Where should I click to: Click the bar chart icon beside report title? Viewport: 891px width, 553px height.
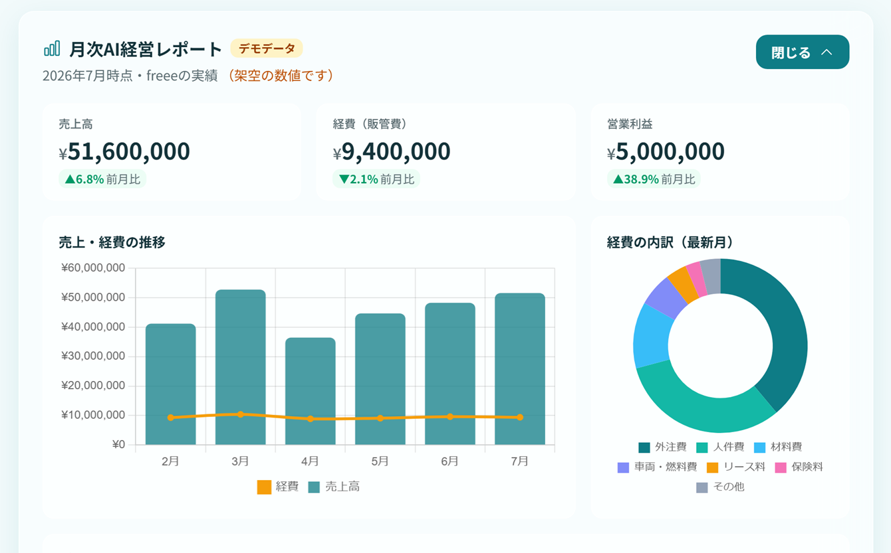[52, 48]
